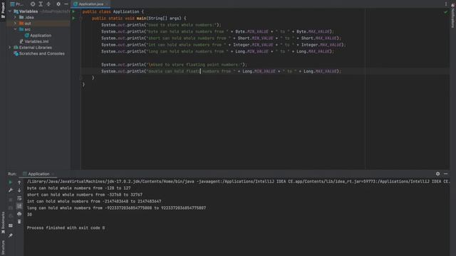Select Variables.iml file
Screen dimensions: 456x256
click(x=36, y=41)
